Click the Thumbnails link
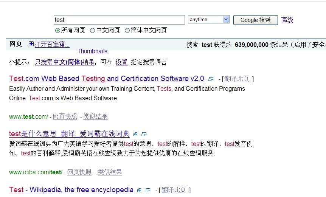The height and width of the screenshot is (197, 326). pyautogui.click(x=92, y=51)
